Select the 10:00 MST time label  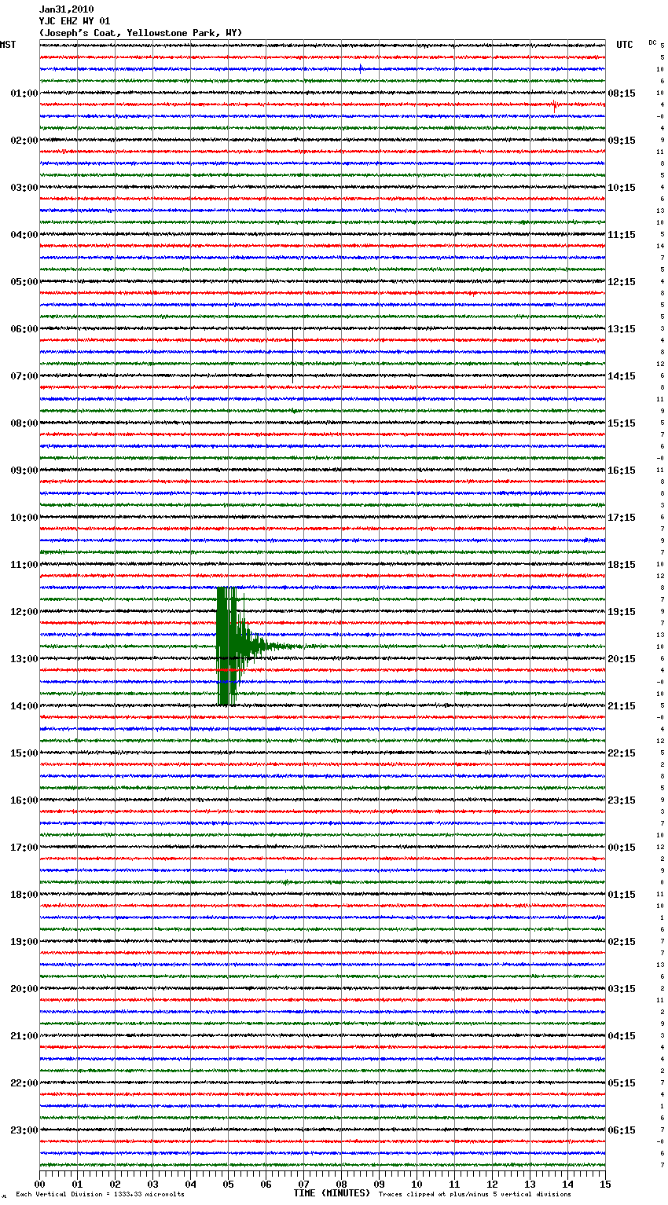click(x=24, y=518)
